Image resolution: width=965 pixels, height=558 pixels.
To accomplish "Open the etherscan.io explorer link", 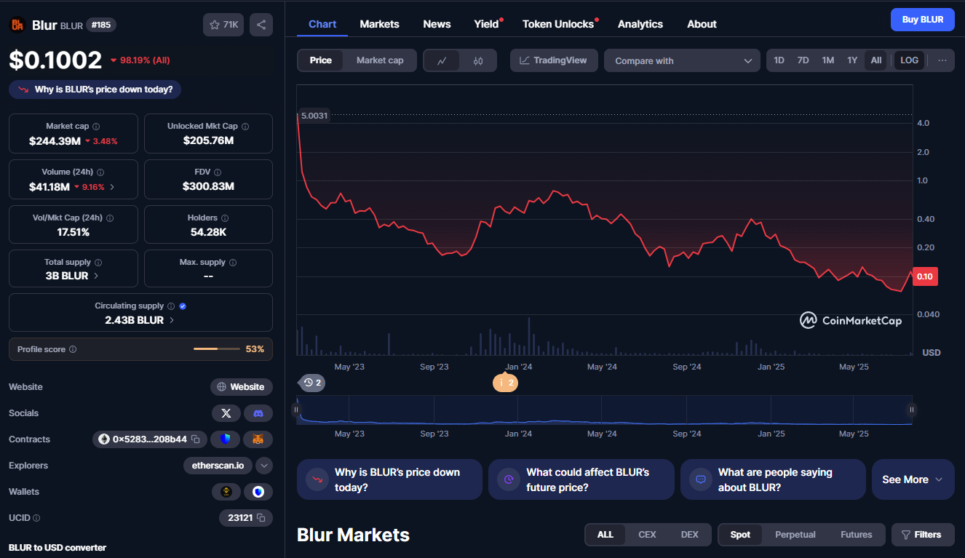I will 218,466.
